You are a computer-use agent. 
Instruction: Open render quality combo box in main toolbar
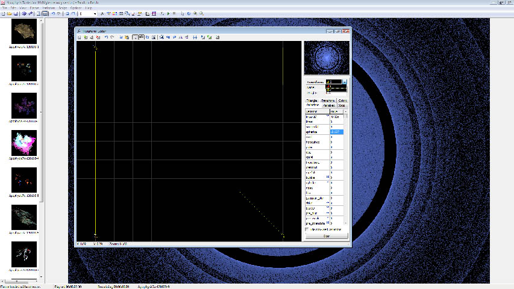click(x=88, y=14)
